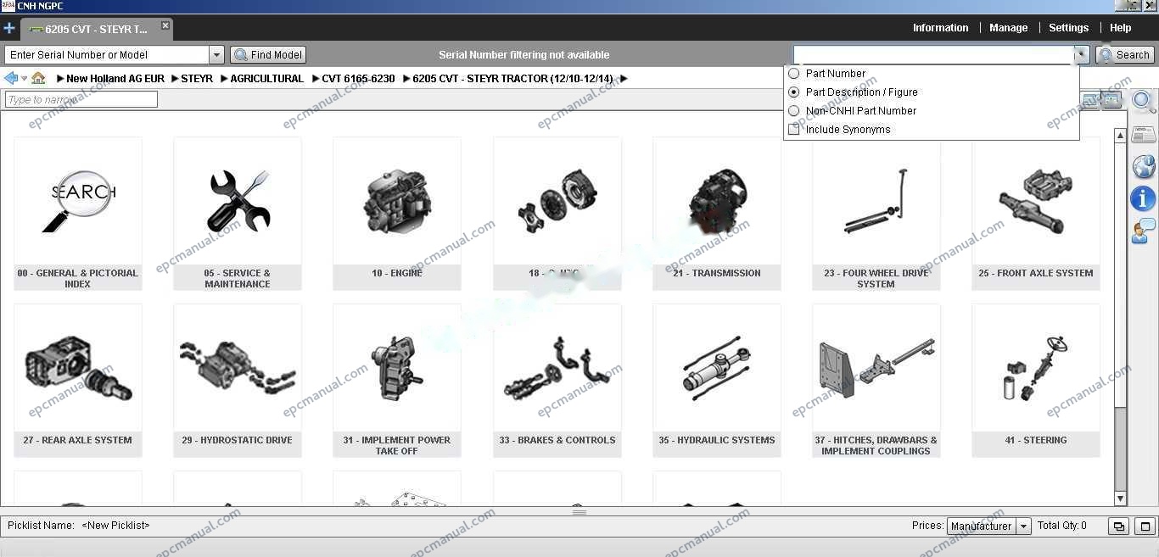
Task: Expand the serial number or model dropdown
Action: [x=216, y=55]
